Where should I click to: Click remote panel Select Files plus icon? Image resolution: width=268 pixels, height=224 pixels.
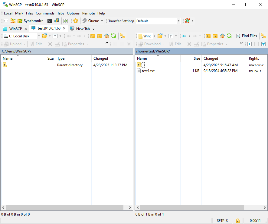click(250, 44)
